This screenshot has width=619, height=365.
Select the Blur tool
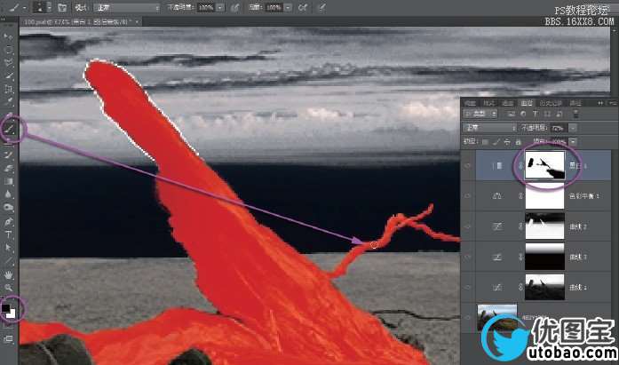pyautogui.click(x=8, y=194)
